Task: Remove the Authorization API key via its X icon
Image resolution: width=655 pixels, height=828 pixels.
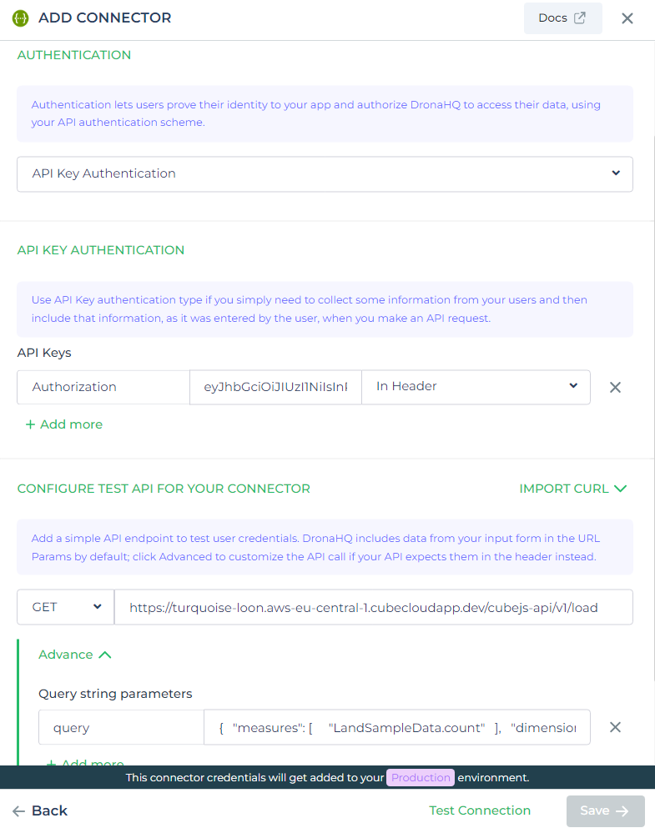Action: (615, 387)
